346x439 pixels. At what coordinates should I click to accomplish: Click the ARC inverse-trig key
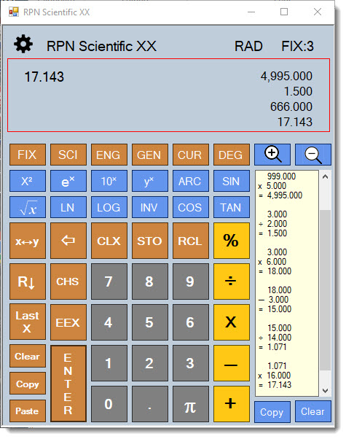[x=190, y=181]
